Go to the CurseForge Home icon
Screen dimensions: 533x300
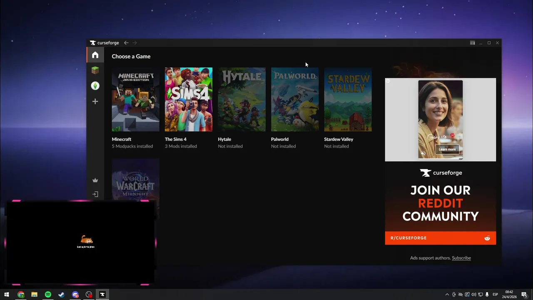[95, 55]
